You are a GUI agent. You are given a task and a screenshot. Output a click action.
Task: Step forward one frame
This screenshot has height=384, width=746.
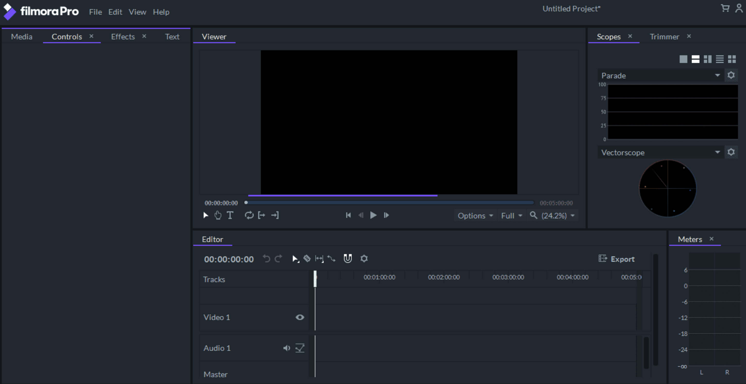[x=386, y=215]
